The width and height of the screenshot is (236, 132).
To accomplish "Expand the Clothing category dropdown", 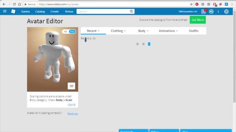I will point(118,31).
